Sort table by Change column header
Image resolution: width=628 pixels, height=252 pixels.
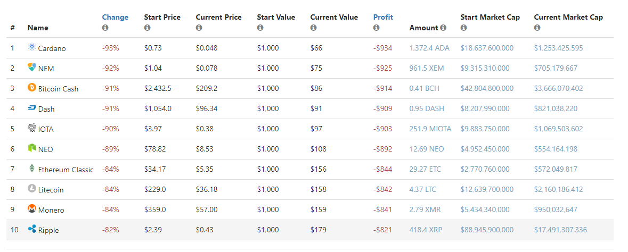pyautogui.click(x=115, y=17)
